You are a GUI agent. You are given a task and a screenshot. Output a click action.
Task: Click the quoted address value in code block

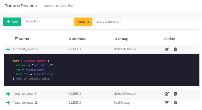[x=42, y=65]
